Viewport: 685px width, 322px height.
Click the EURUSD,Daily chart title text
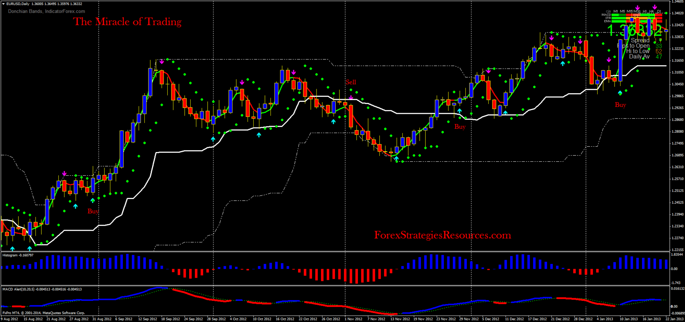point(18,4)
